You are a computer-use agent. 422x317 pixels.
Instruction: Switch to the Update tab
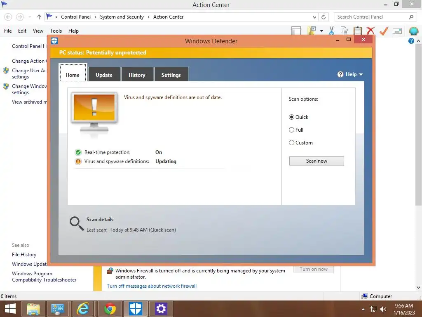click(104, 74)
